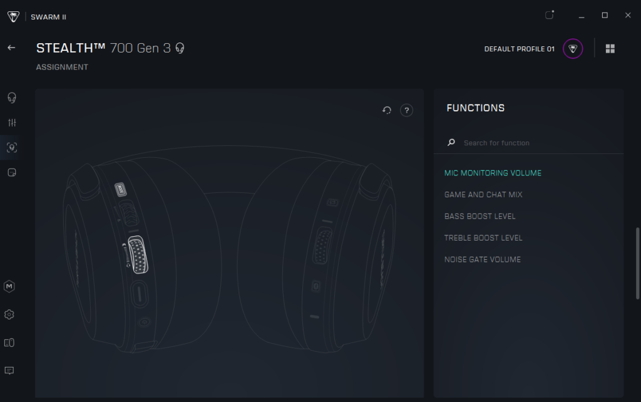Select the GAME AND CHAT MIX function
Screen dimensions: 641x402
pyautogui.click(x=483, y=194)
